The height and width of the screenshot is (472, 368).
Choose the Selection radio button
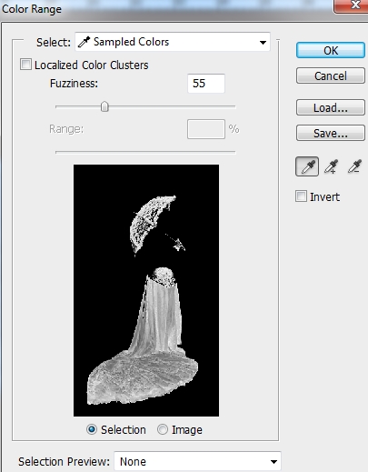92,429
